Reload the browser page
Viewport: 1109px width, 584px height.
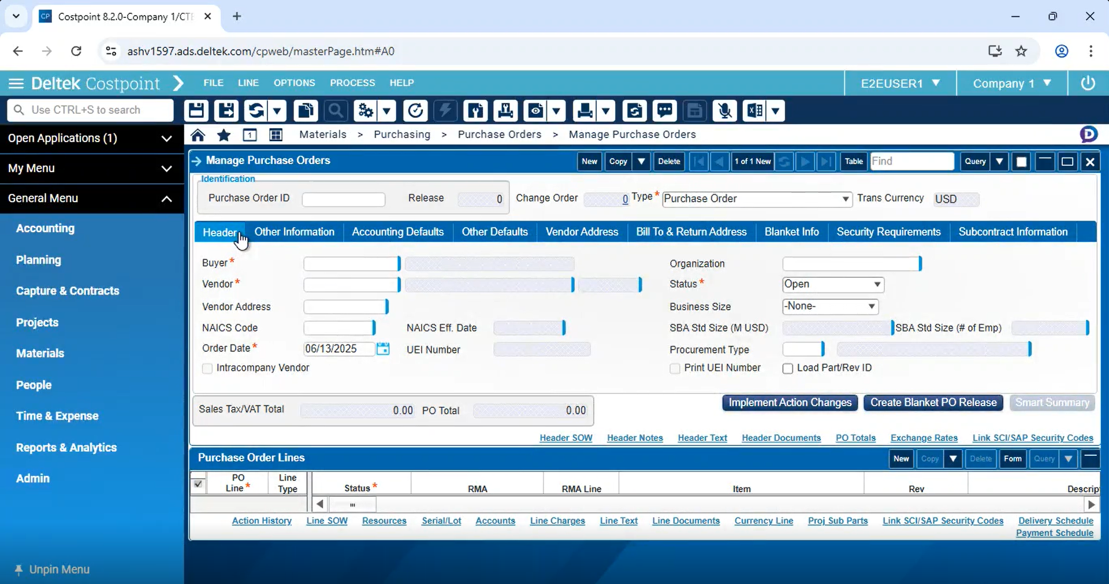(x=76, y=51)
